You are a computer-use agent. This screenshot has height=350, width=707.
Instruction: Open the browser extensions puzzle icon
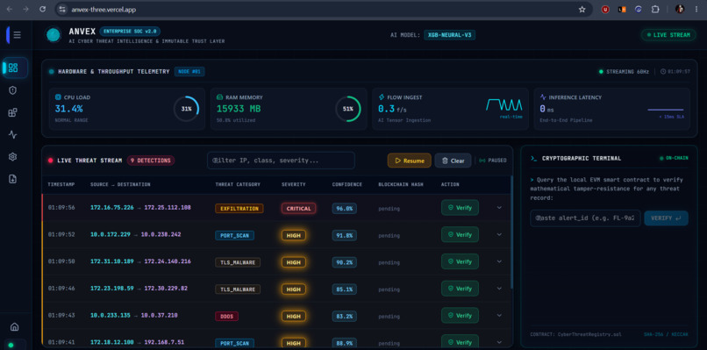tap(655, 9)
